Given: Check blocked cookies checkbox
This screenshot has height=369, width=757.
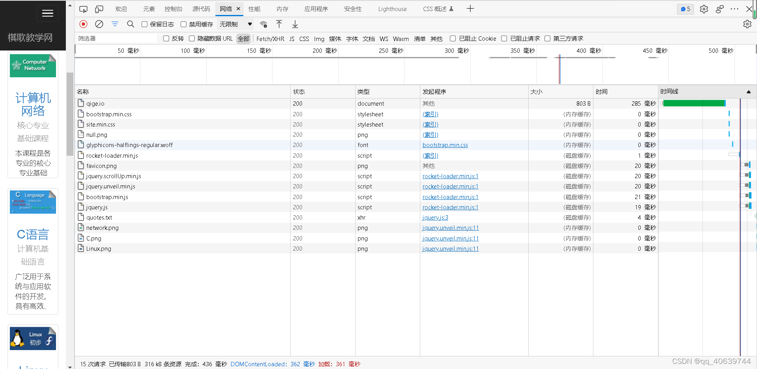Looking at the screenshot, I should (453, 39).
